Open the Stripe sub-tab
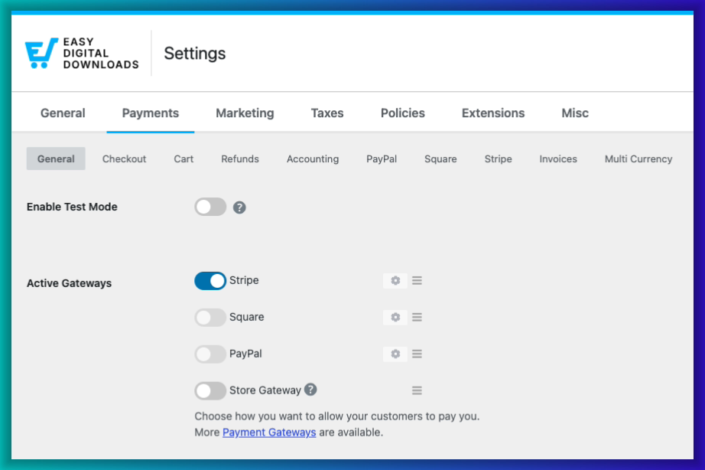This screenshot has width=705, height=470. [x=498, y=158]
